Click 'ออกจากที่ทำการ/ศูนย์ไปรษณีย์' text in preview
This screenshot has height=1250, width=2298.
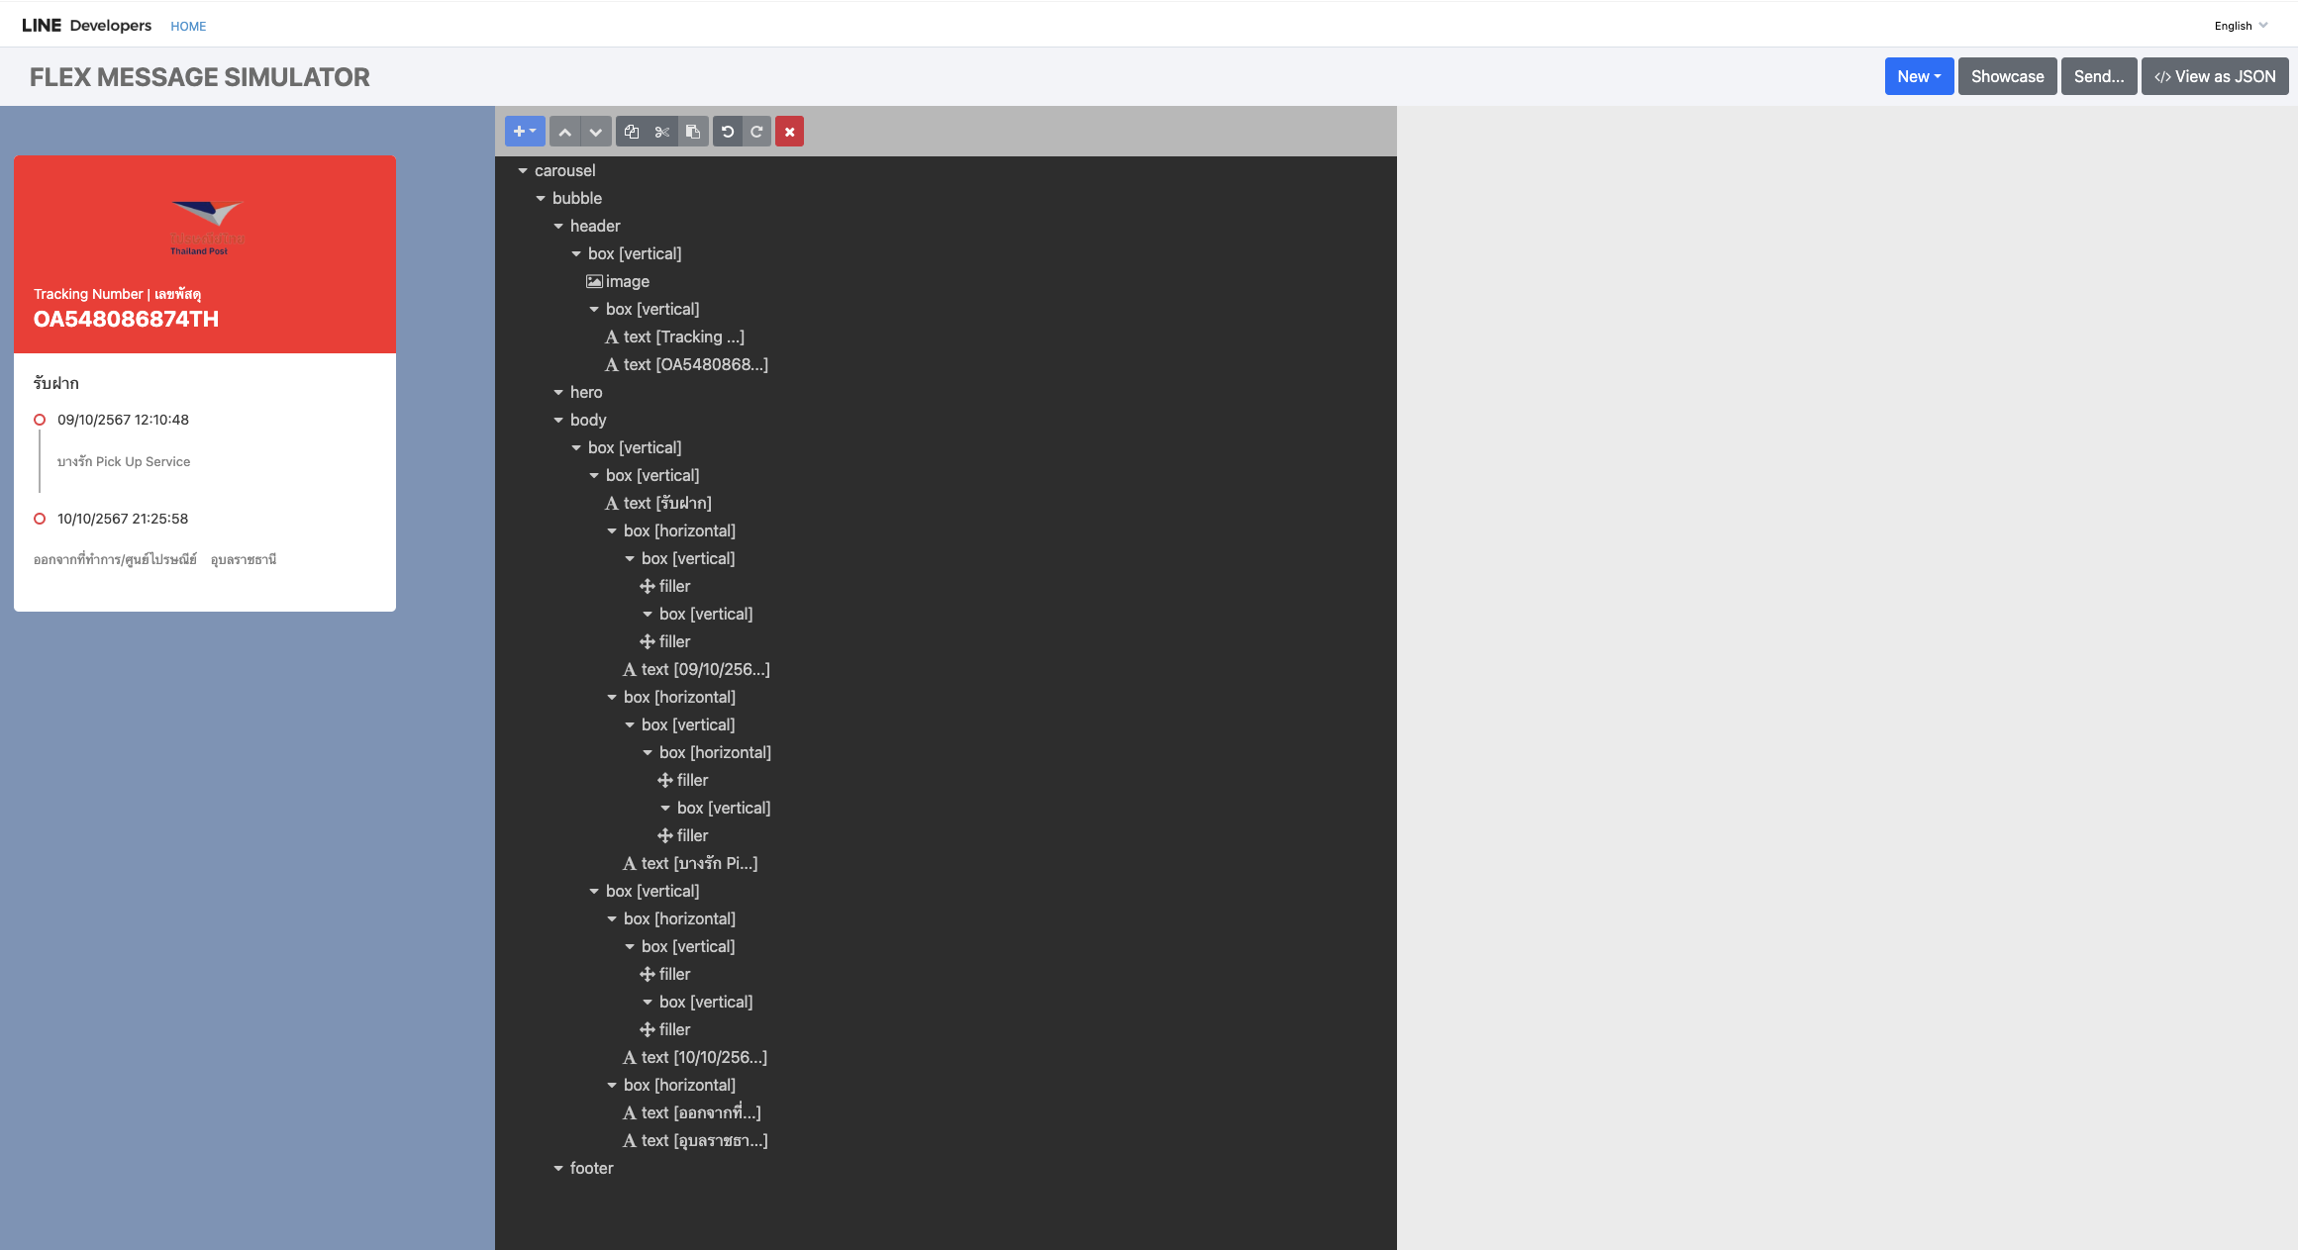point(116,560)
